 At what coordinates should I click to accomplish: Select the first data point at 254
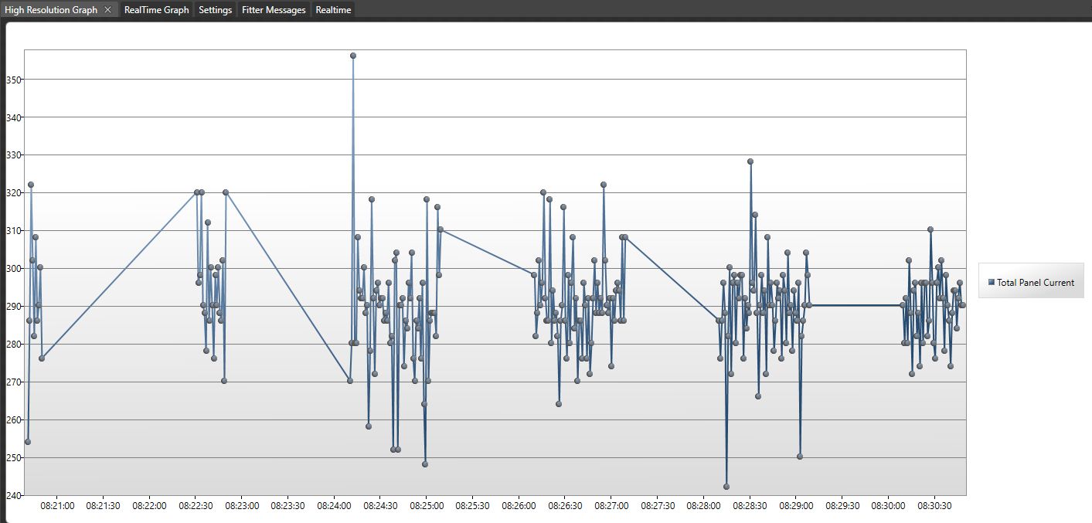tap(28, 442)
